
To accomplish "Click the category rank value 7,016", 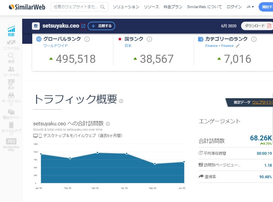I will click(x=238, y=59).
